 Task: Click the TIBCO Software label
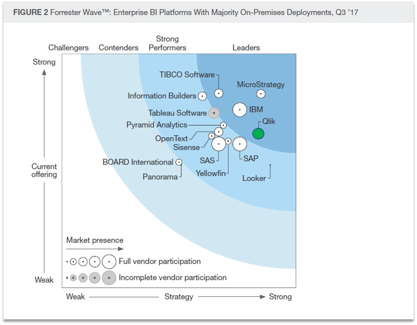187,75
